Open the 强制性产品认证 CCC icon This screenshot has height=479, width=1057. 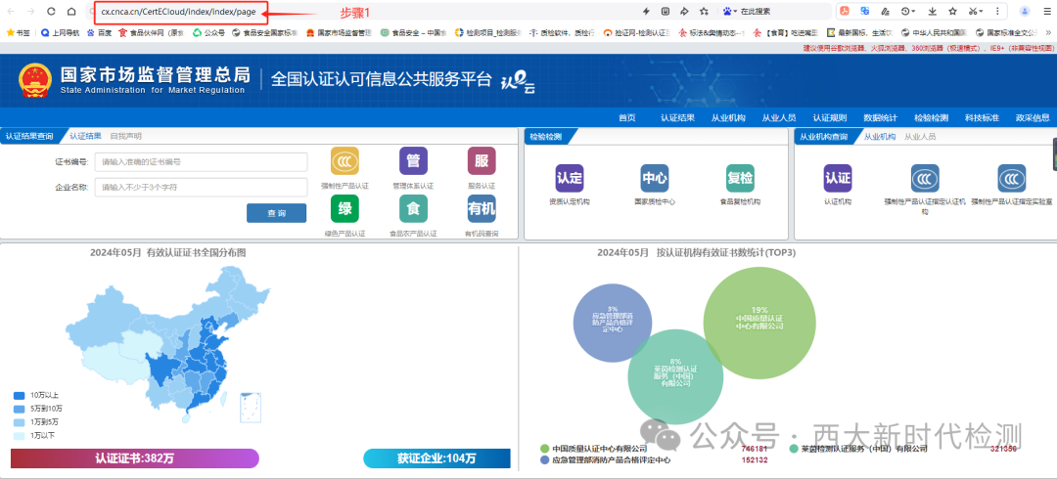pos(345,161)
